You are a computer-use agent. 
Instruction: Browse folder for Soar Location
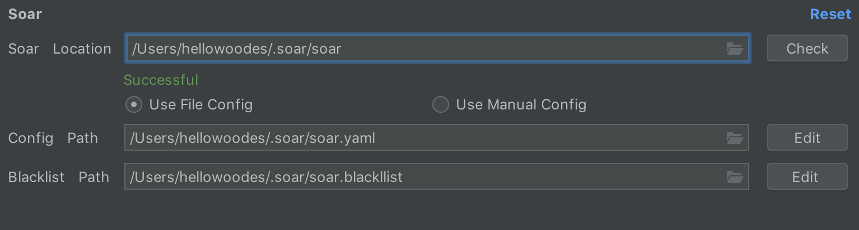tap(734, 49)
